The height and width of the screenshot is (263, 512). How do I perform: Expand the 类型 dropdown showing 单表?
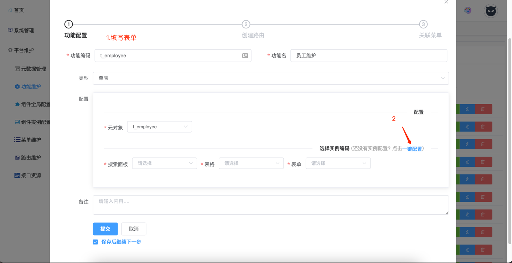click(x=270, y=78)
